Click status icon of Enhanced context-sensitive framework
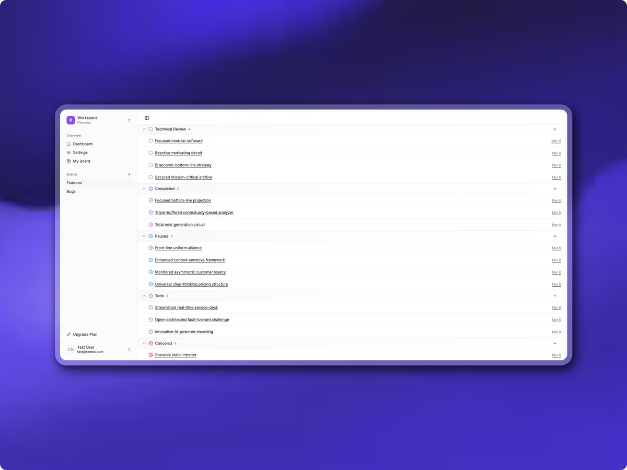This screenshot has width=627, height=470. point(150,260)
